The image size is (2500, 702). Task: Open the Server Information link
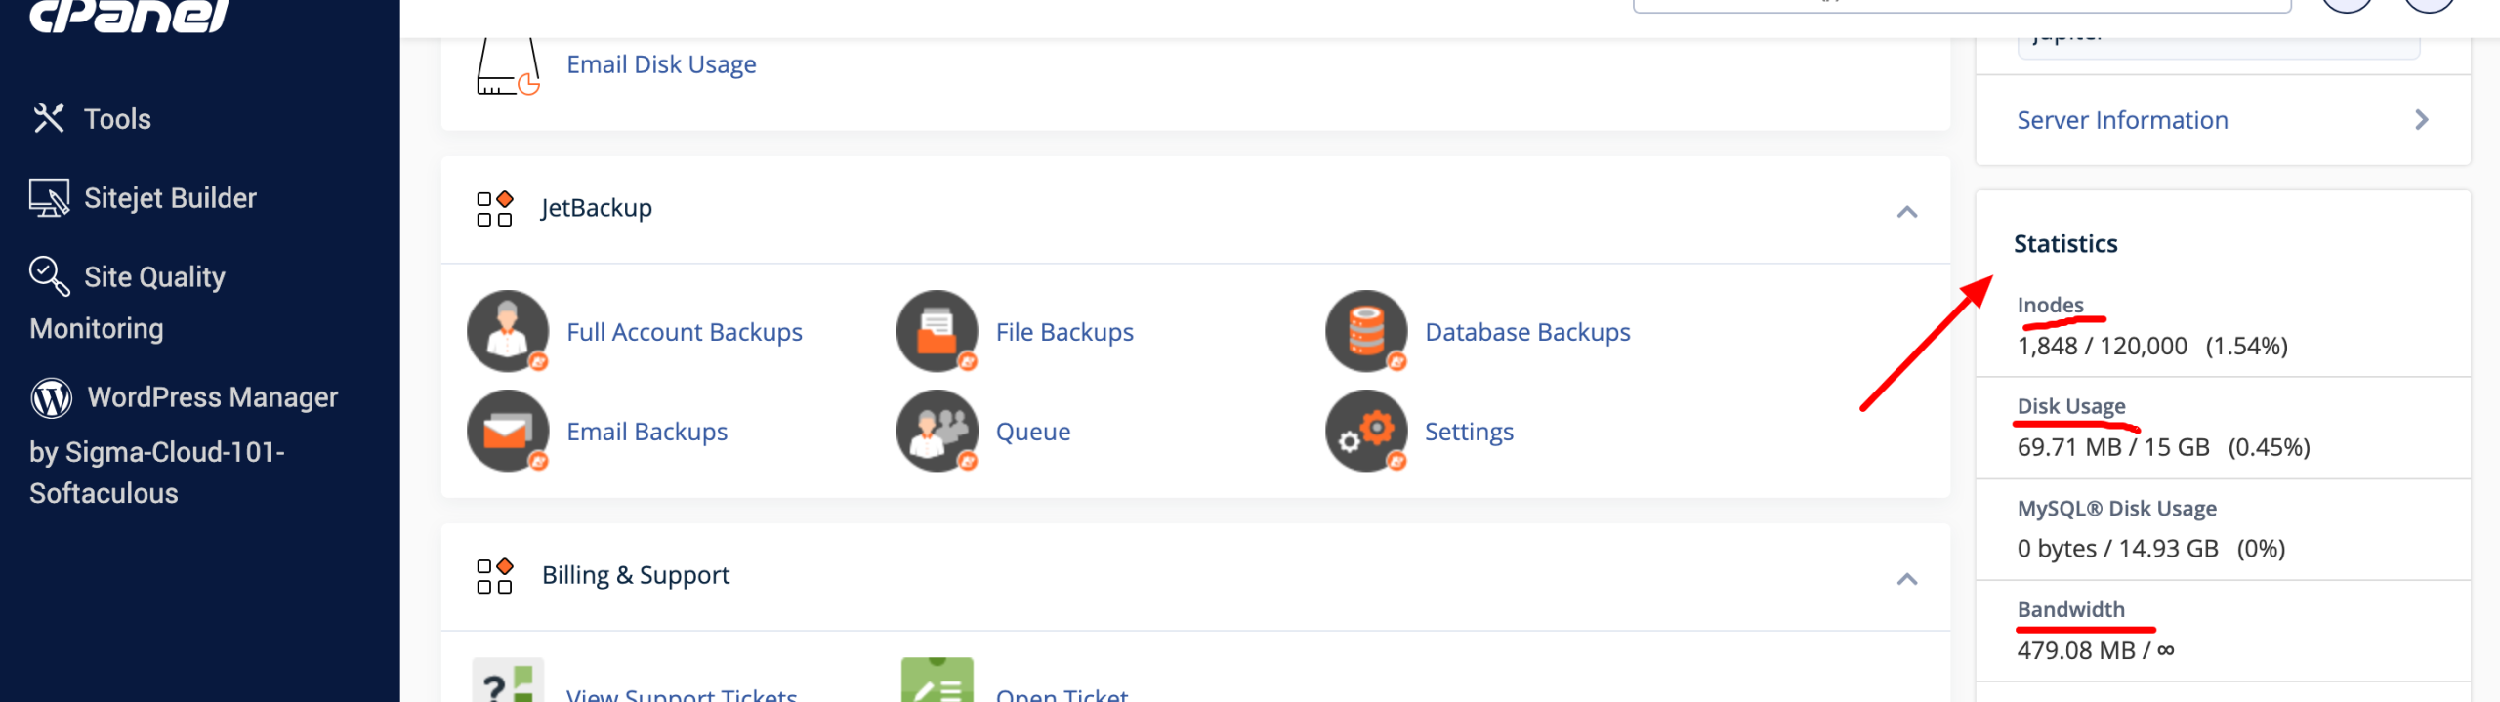[2122, 120]
